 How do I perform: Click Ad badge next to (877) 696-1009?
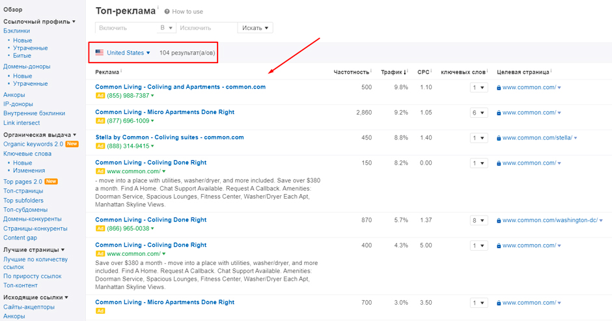(100, 121)
